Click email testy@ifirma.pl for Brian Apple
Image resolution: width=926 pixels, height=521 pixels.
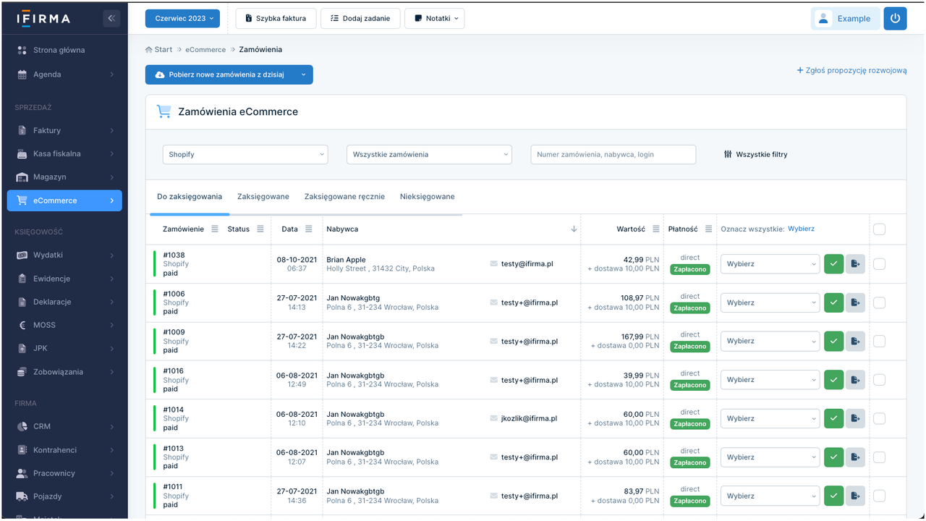coord(527,264)
